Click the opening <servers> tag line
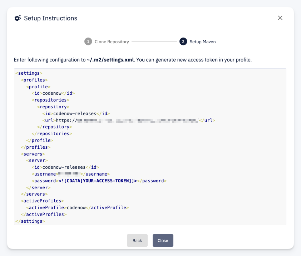Viewport: 301px width, 256px height. (33, 154)
